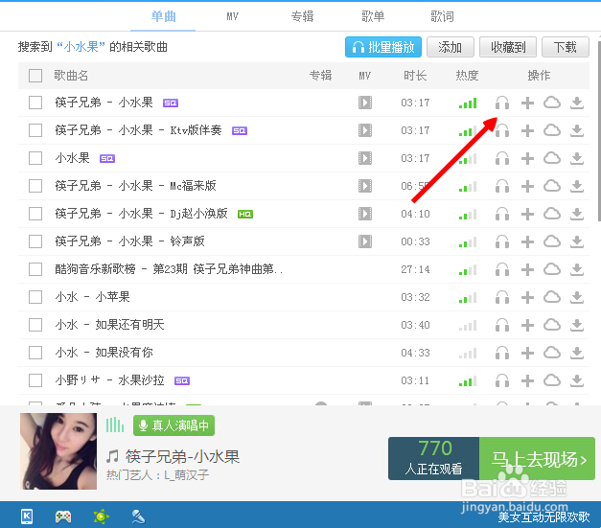Tick the standalone 小水果 row checkbox
Image resolution: width=601 pixels, height=528 pixels.
[35, 158]
